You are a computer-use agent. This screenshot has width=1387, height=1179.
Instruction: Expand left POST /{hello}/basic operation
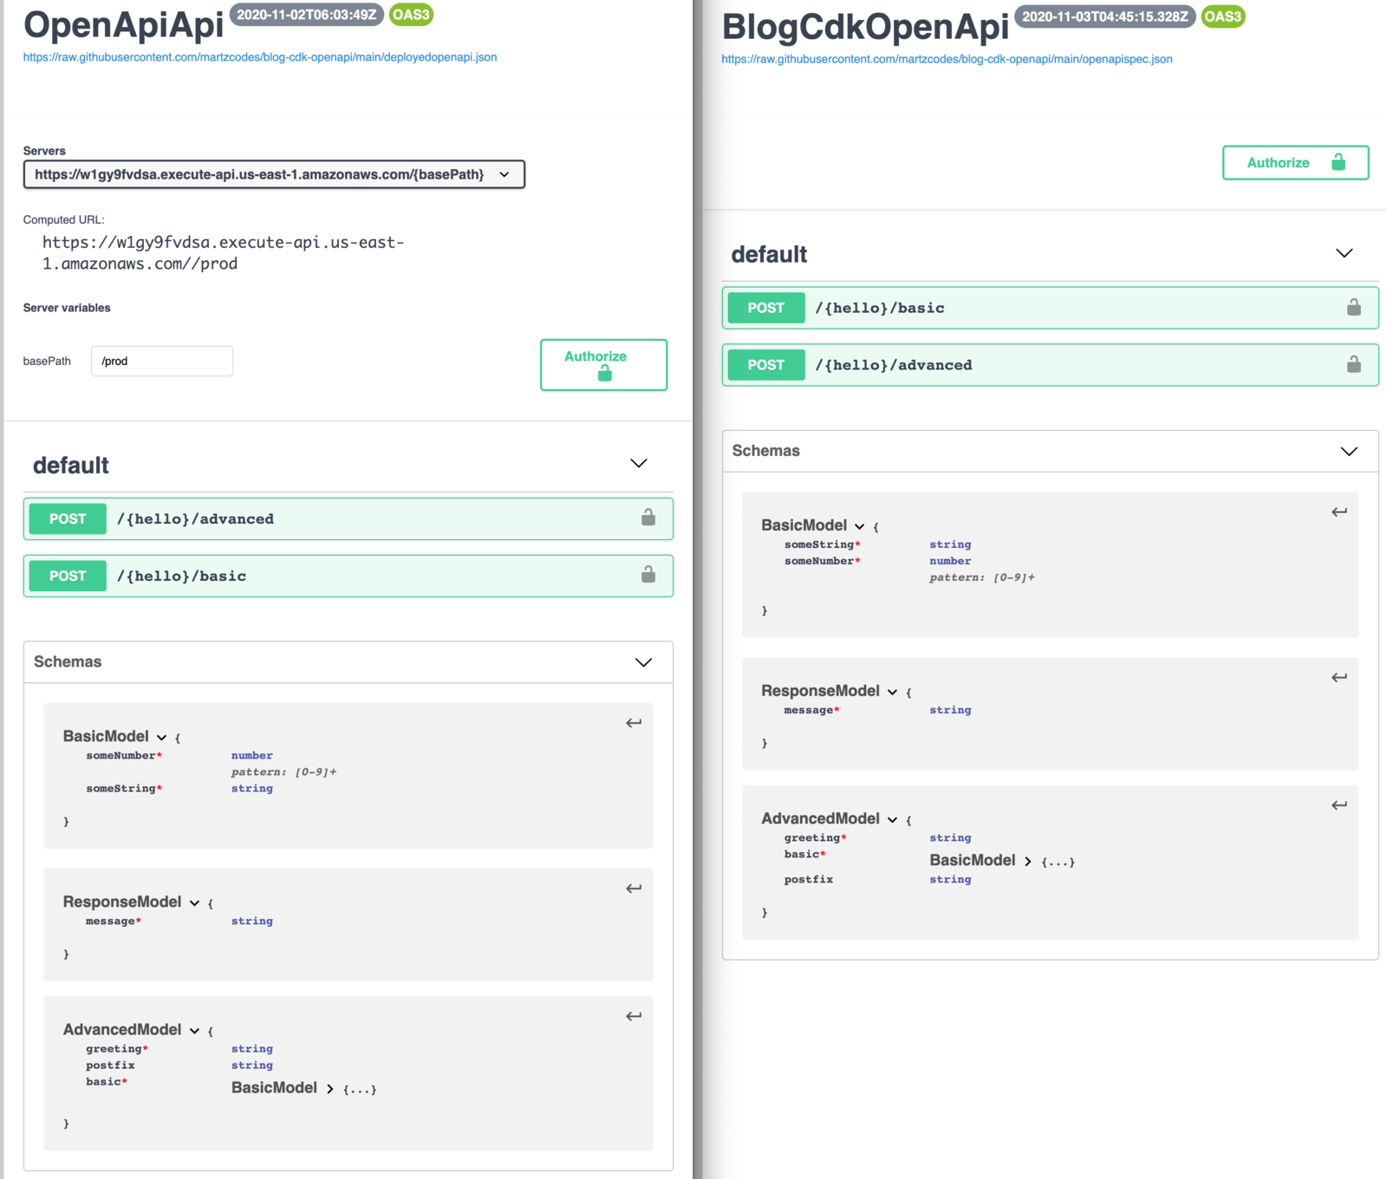[348, 576]
